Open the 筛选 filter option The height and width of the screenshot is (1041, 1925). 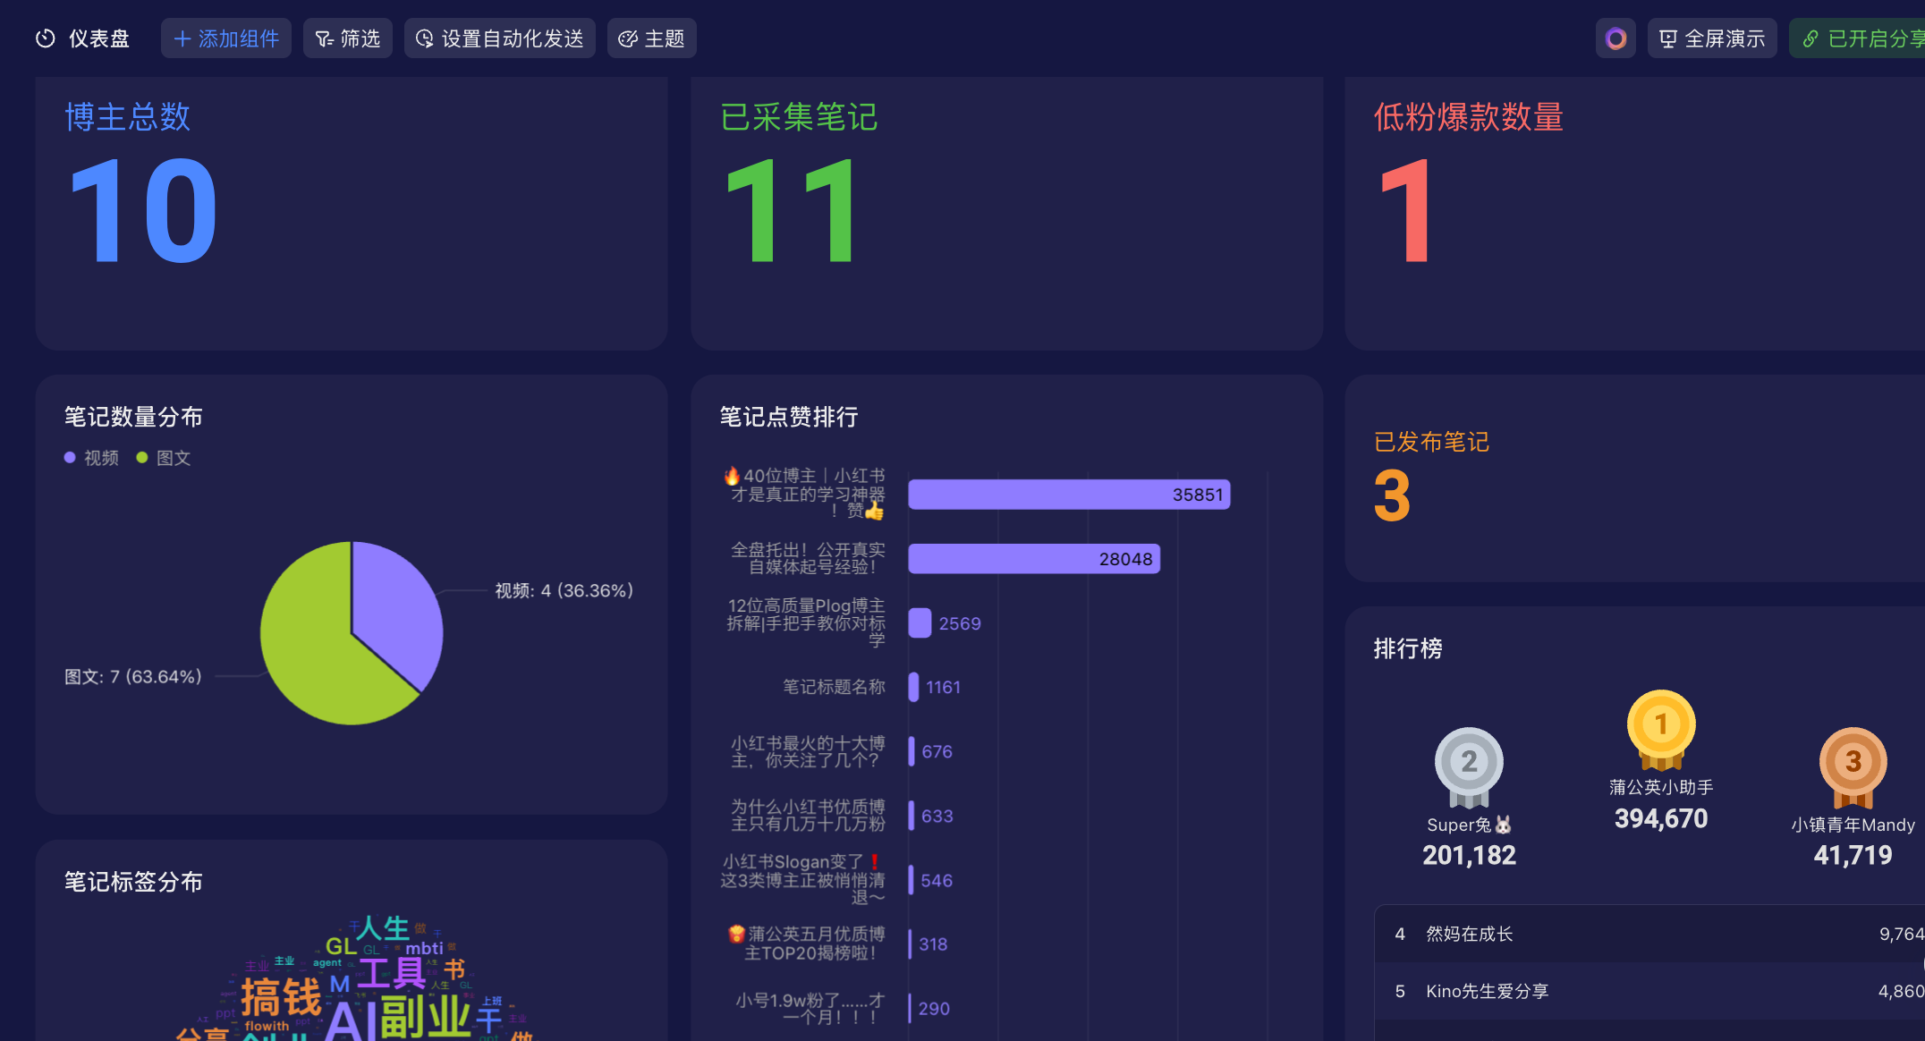(x=348, y=38)
